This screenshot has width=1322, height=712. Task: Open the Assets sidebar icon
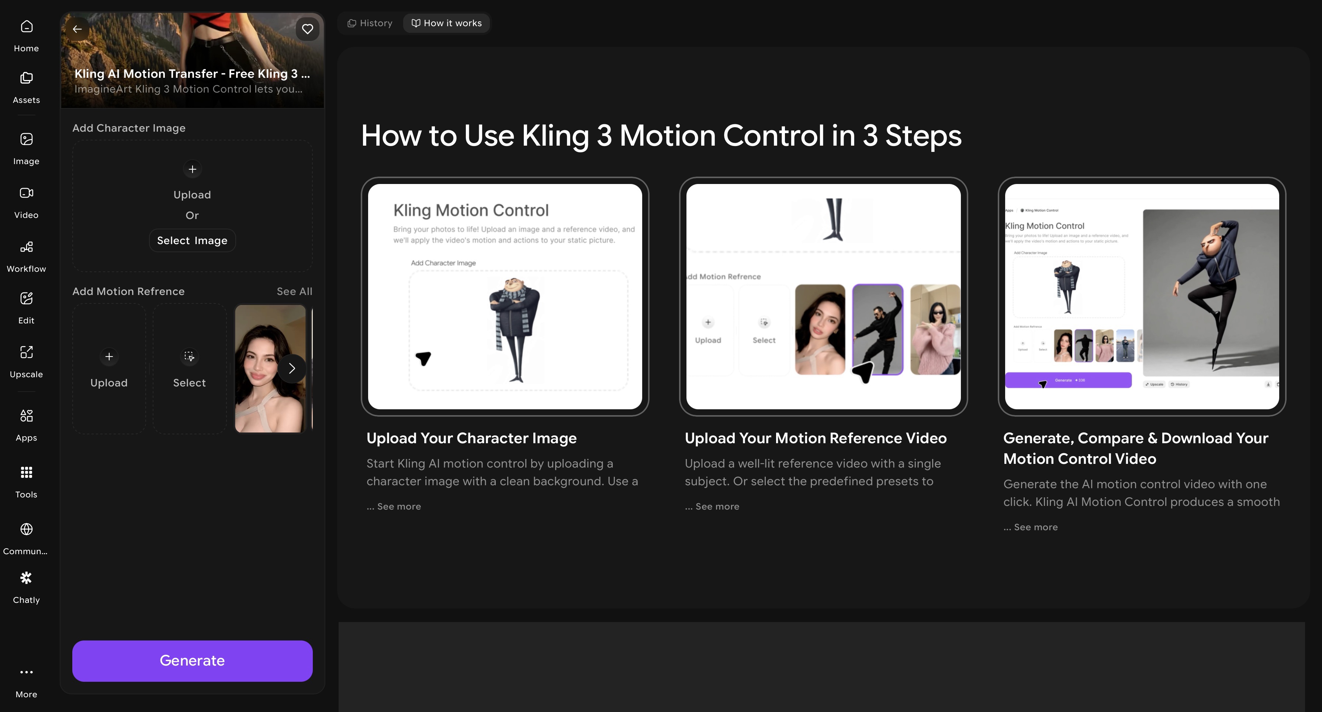click(26, 87)
